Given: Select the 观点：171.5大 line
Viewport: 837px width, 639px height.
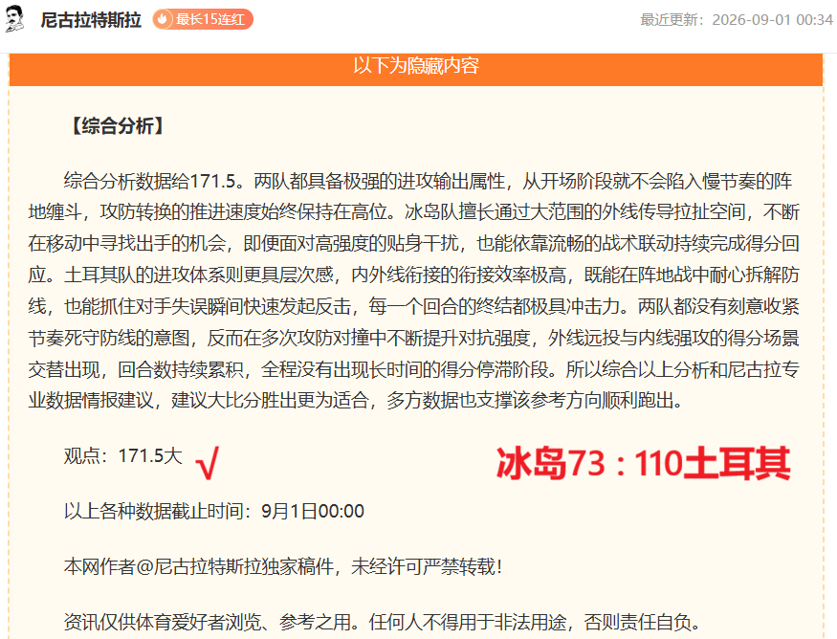Looking at the screenshot, I should [123, 456].
